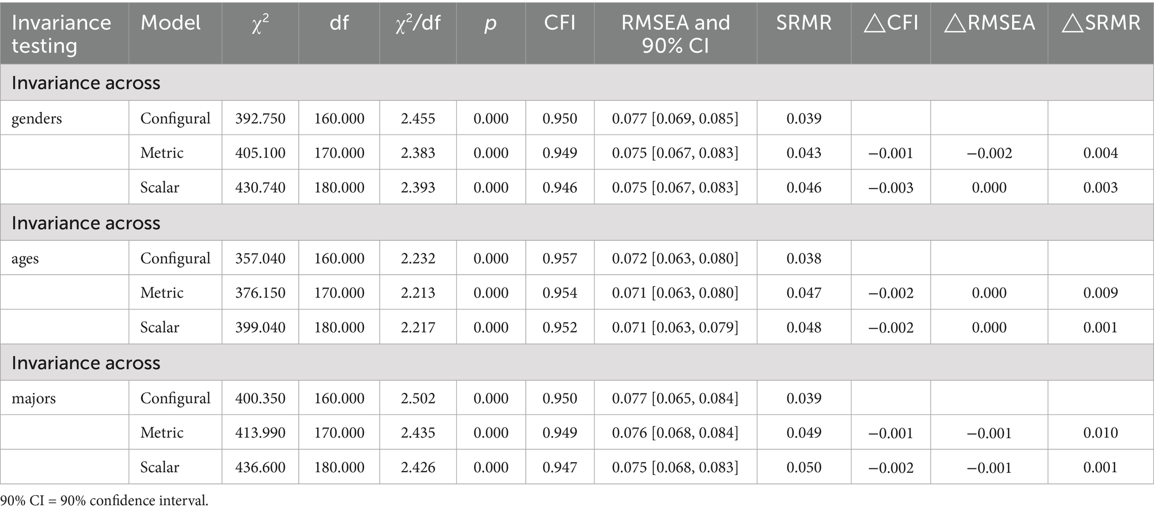Viewport: 1154px width, 513px height.
Task: Click the "△CFI" column header
Action: click(x=890, y=22)
